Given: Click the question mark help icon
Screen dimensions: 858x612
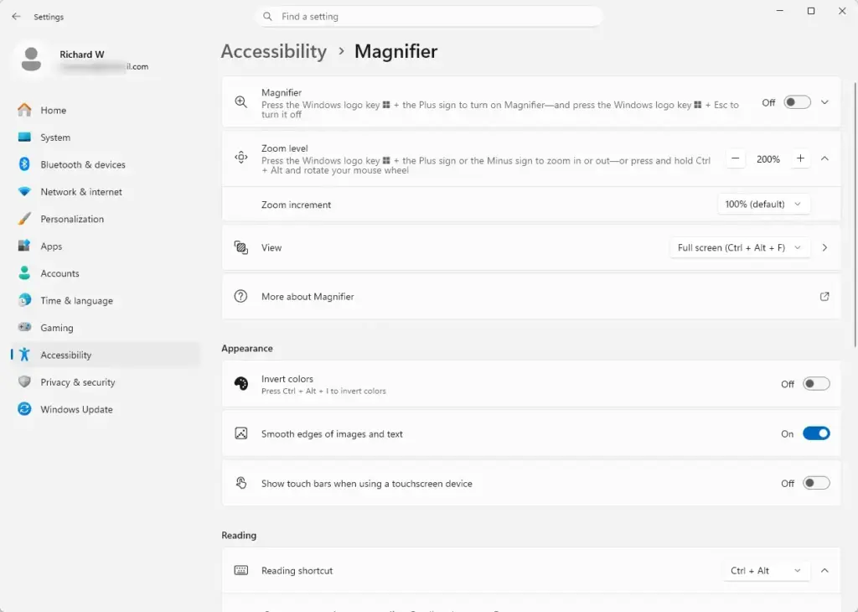Looking at the screenshot, I should coord(240,296).
